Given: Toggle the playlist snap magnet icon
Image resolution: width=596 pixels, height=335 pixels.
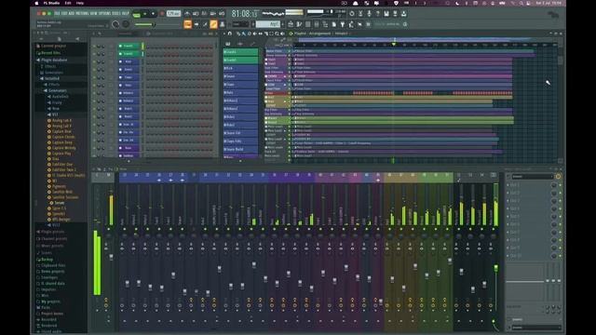Looking at the screenshot, I should (230, 33).
